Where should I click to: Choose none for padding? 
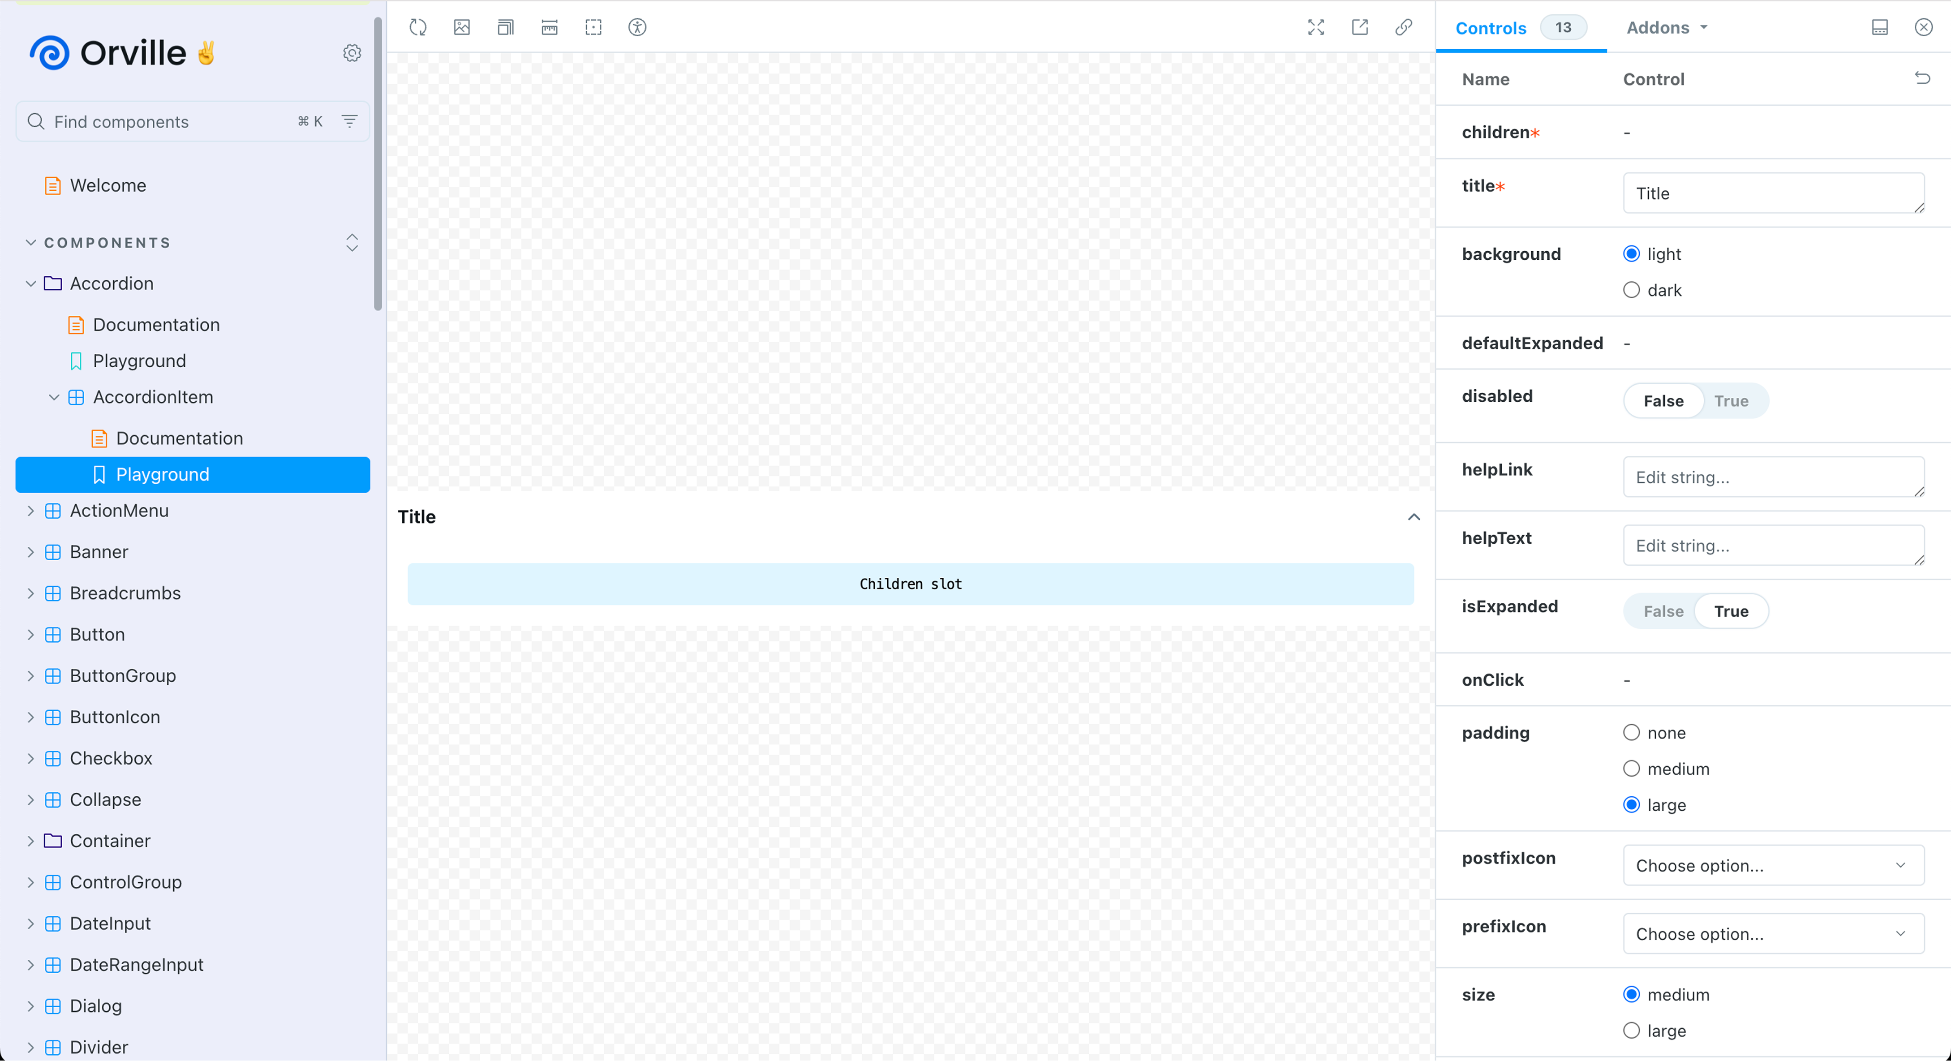coord(1631,733)
